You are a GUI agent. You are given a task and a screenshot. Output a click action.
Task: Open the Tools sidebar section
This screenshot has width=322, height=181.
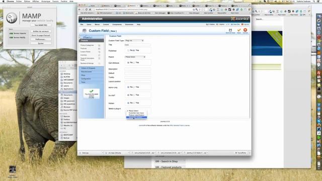[92, 82]
